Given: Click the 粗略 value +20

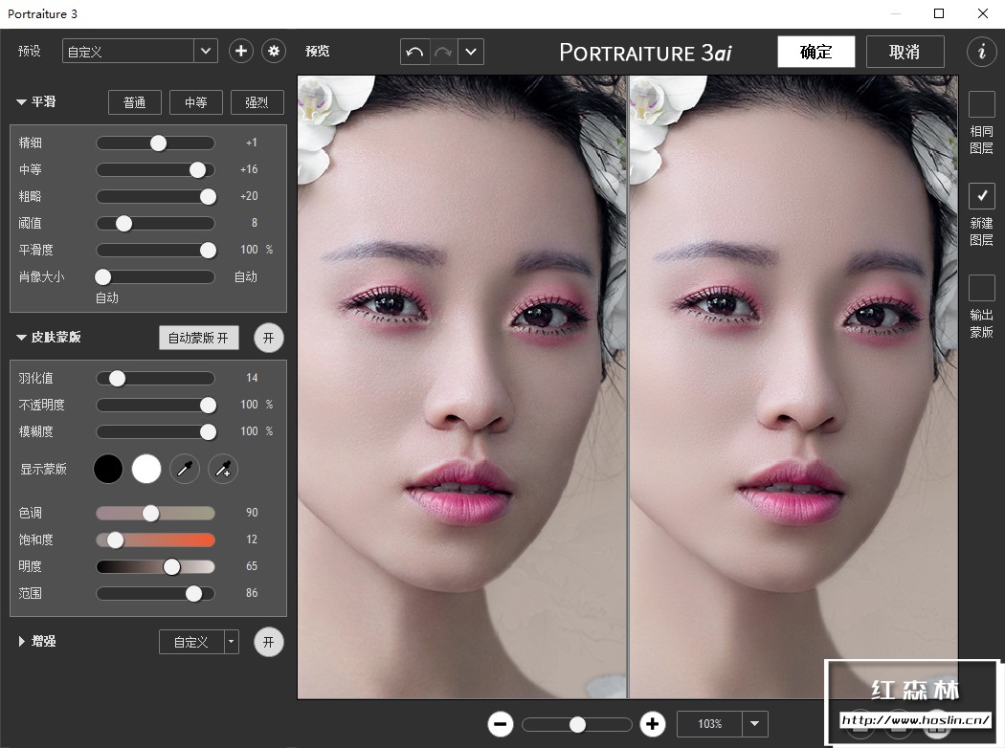Looking at the screenshot, I should coord(249,196).
